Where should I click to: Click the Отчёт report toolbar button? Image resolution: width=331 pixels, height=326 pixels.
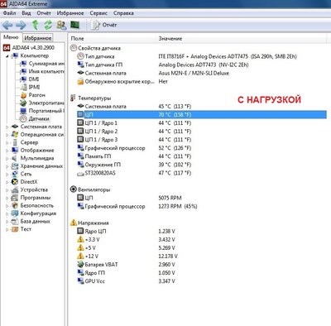[104, 25]
